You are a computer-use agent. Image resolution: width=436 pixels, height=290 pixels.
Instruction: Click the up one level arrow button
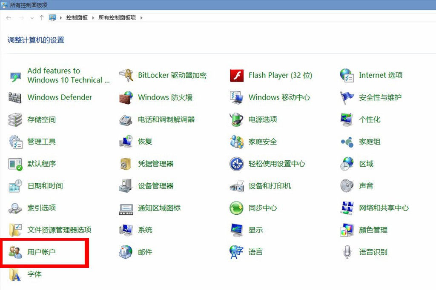[41, 18]
